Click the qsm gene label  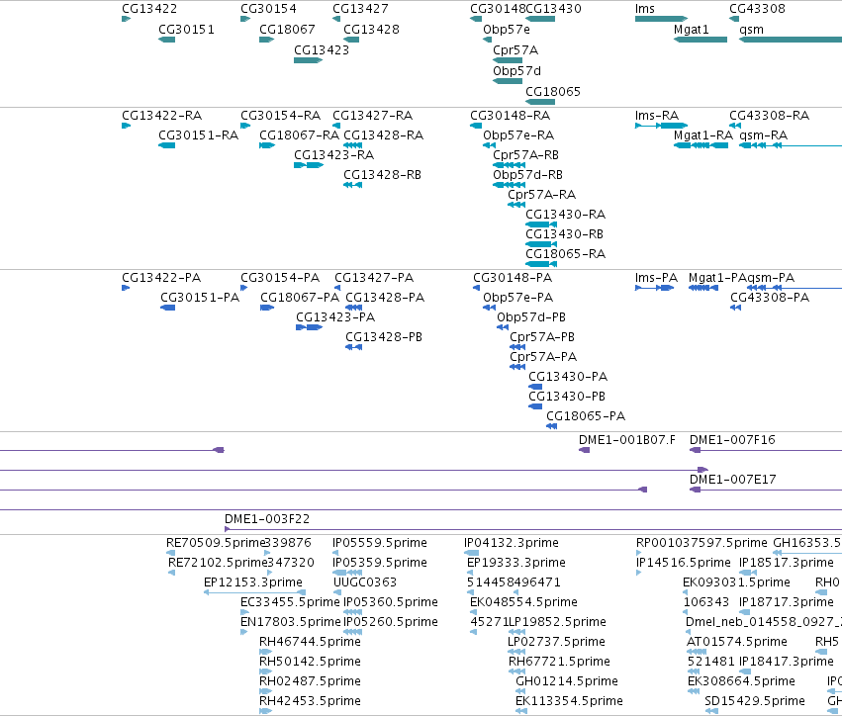click(x=751, y=30)
